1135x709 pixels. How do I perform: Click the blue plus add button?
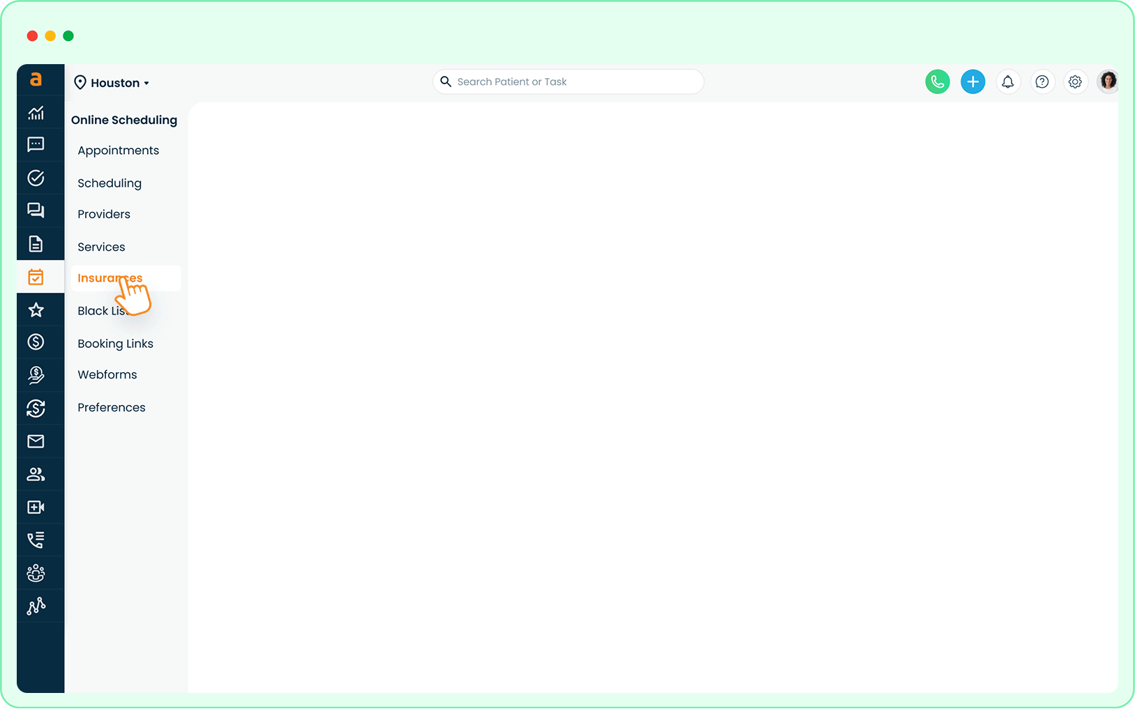[x=972, y=82]
